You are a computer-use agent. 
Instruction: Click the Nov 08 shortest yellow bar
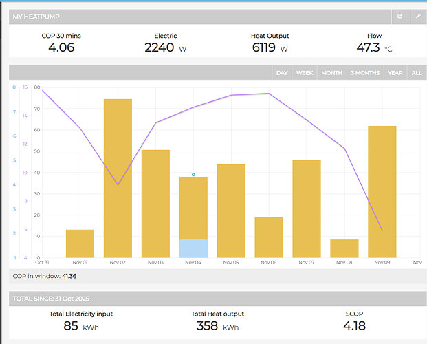pos(344,248)
